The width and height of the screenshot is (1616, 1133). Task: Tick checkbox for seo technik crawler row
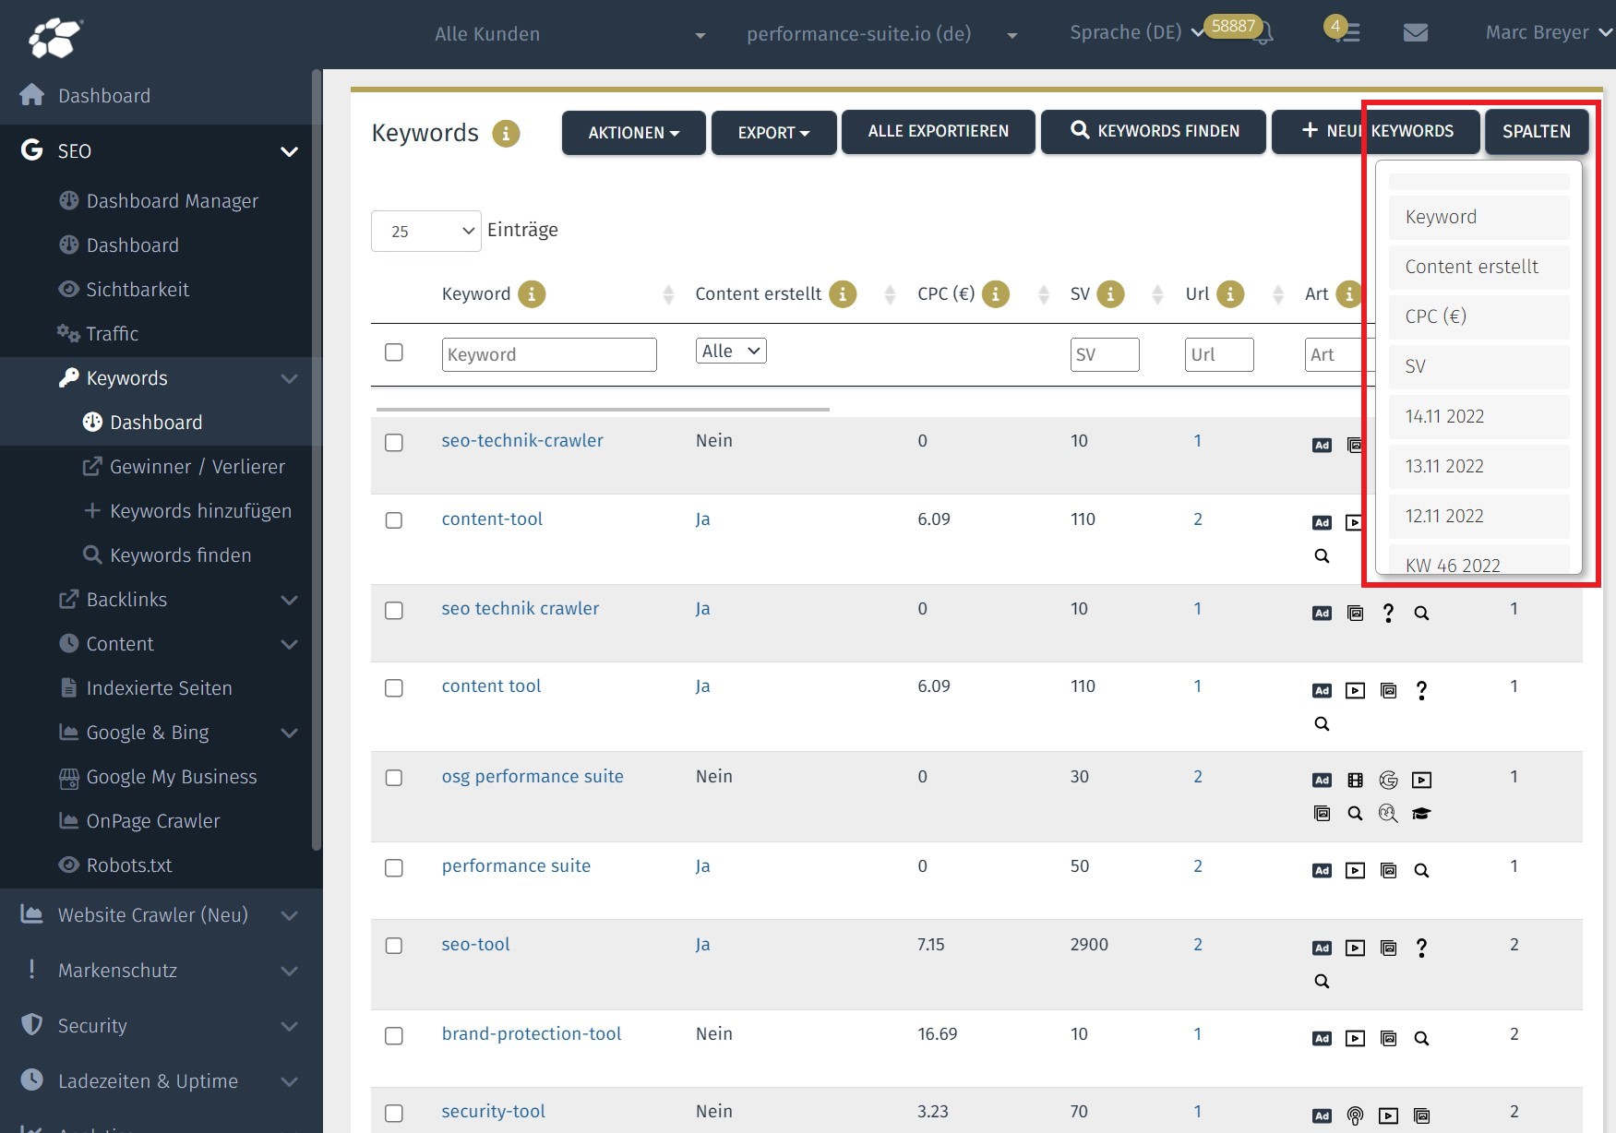[394, 611]
